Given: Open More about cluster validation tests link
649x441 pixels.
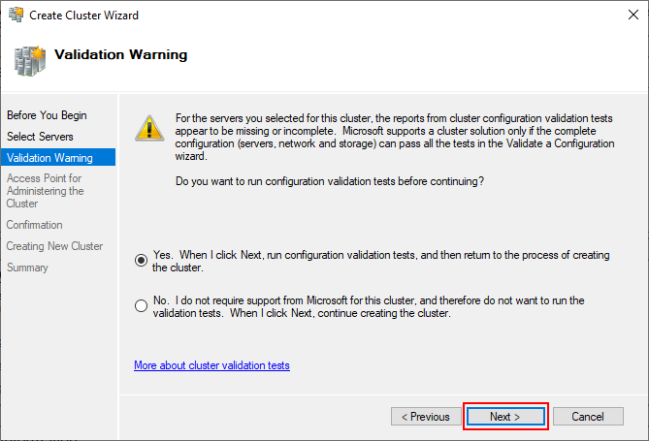Looking at the screenshot, I should point(211,365).
